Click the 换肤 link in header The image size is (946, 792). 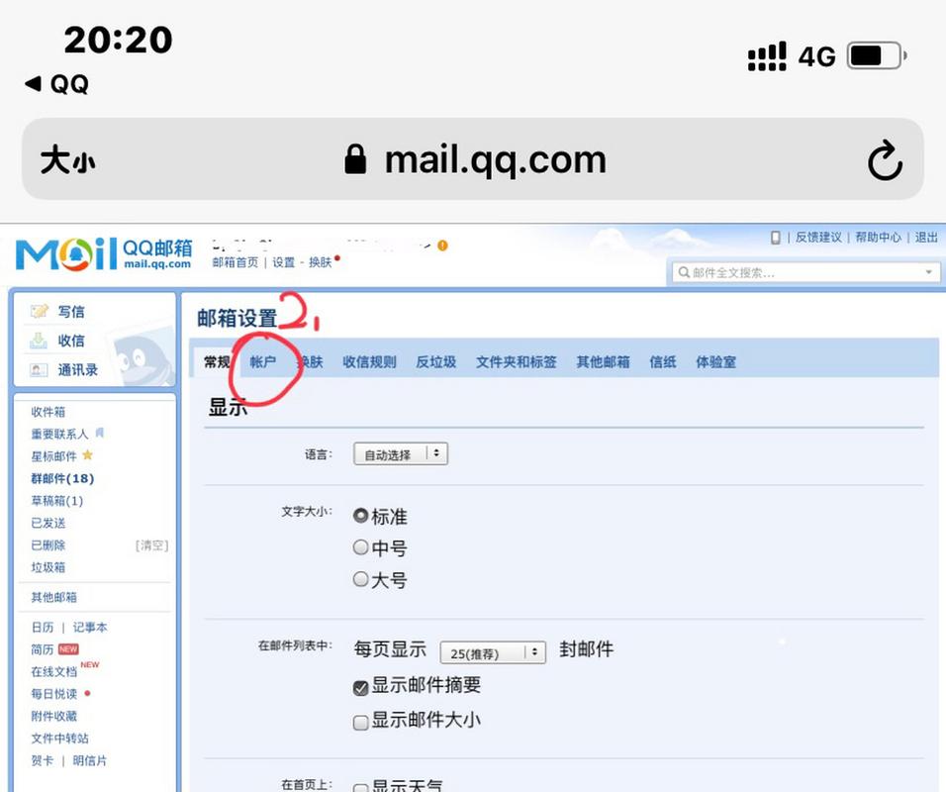321,262
